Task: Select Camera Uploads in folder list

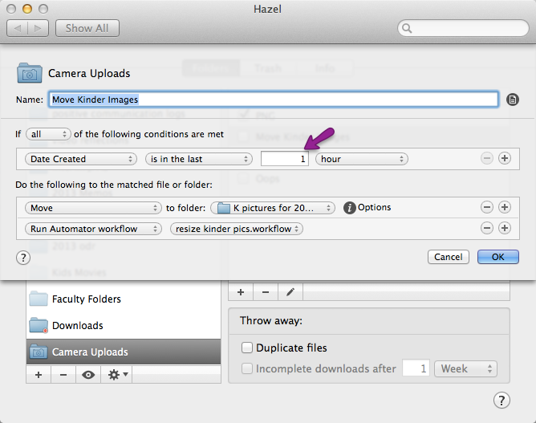Action: pyautogui.click(x=124, y=352)
